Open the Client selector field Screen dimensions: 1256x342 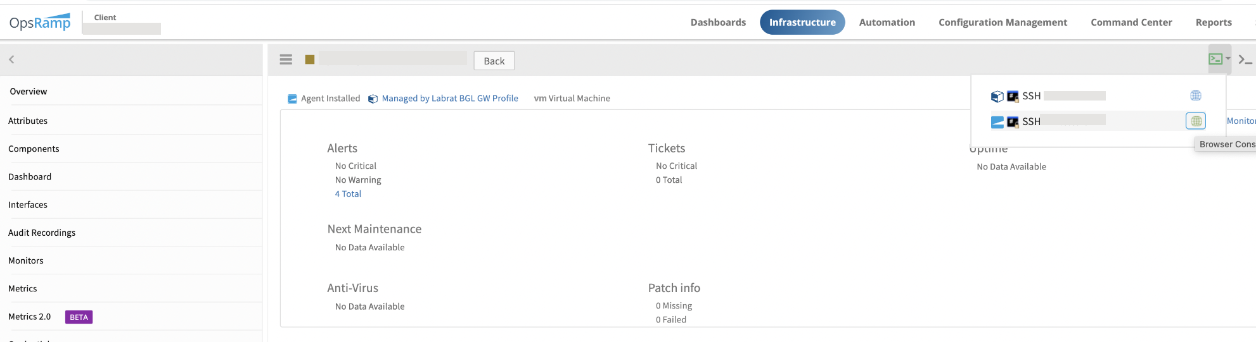[122, 28]
